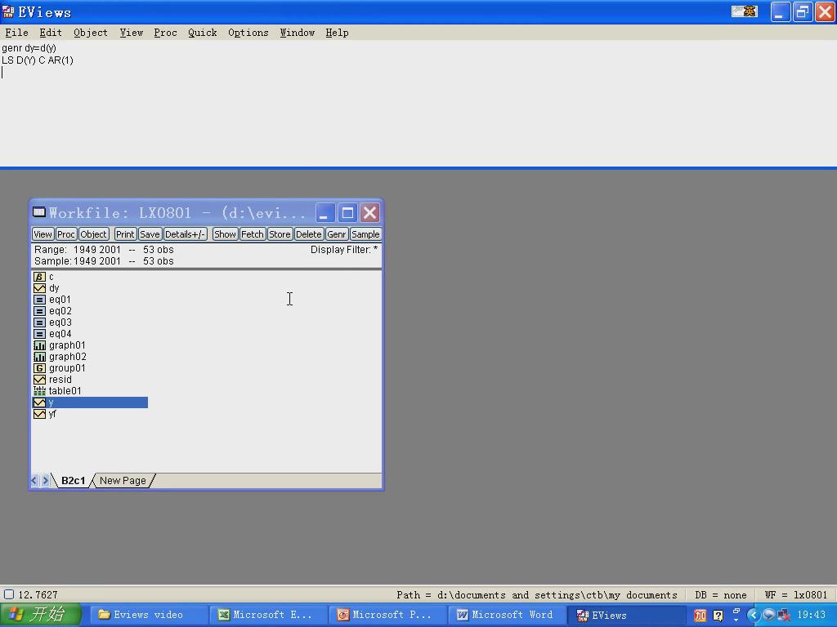Minimize the Workfile window
Image resolution: width=837 pixels, height=627 pixels.
(x=324, y=213)
